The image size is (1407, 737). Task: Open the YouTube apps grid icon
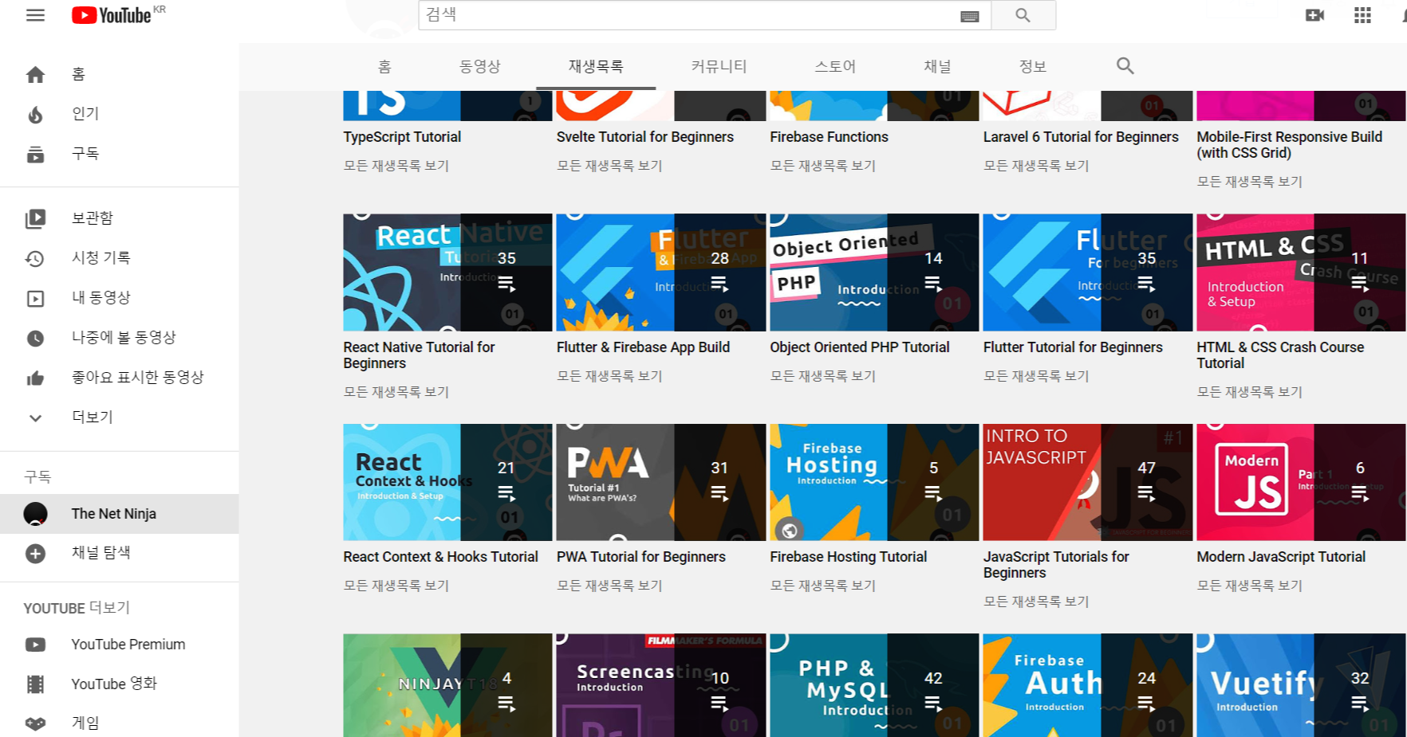1362,15
